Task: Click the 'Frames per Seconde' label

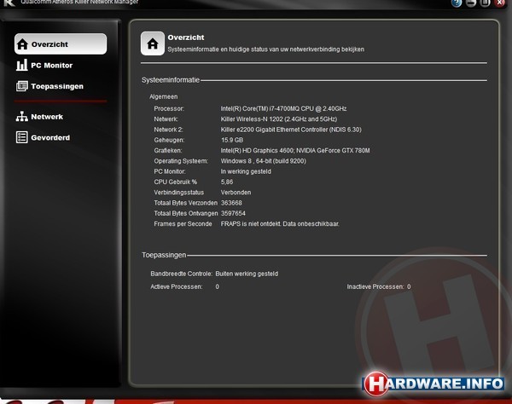Action: point(183,223)
